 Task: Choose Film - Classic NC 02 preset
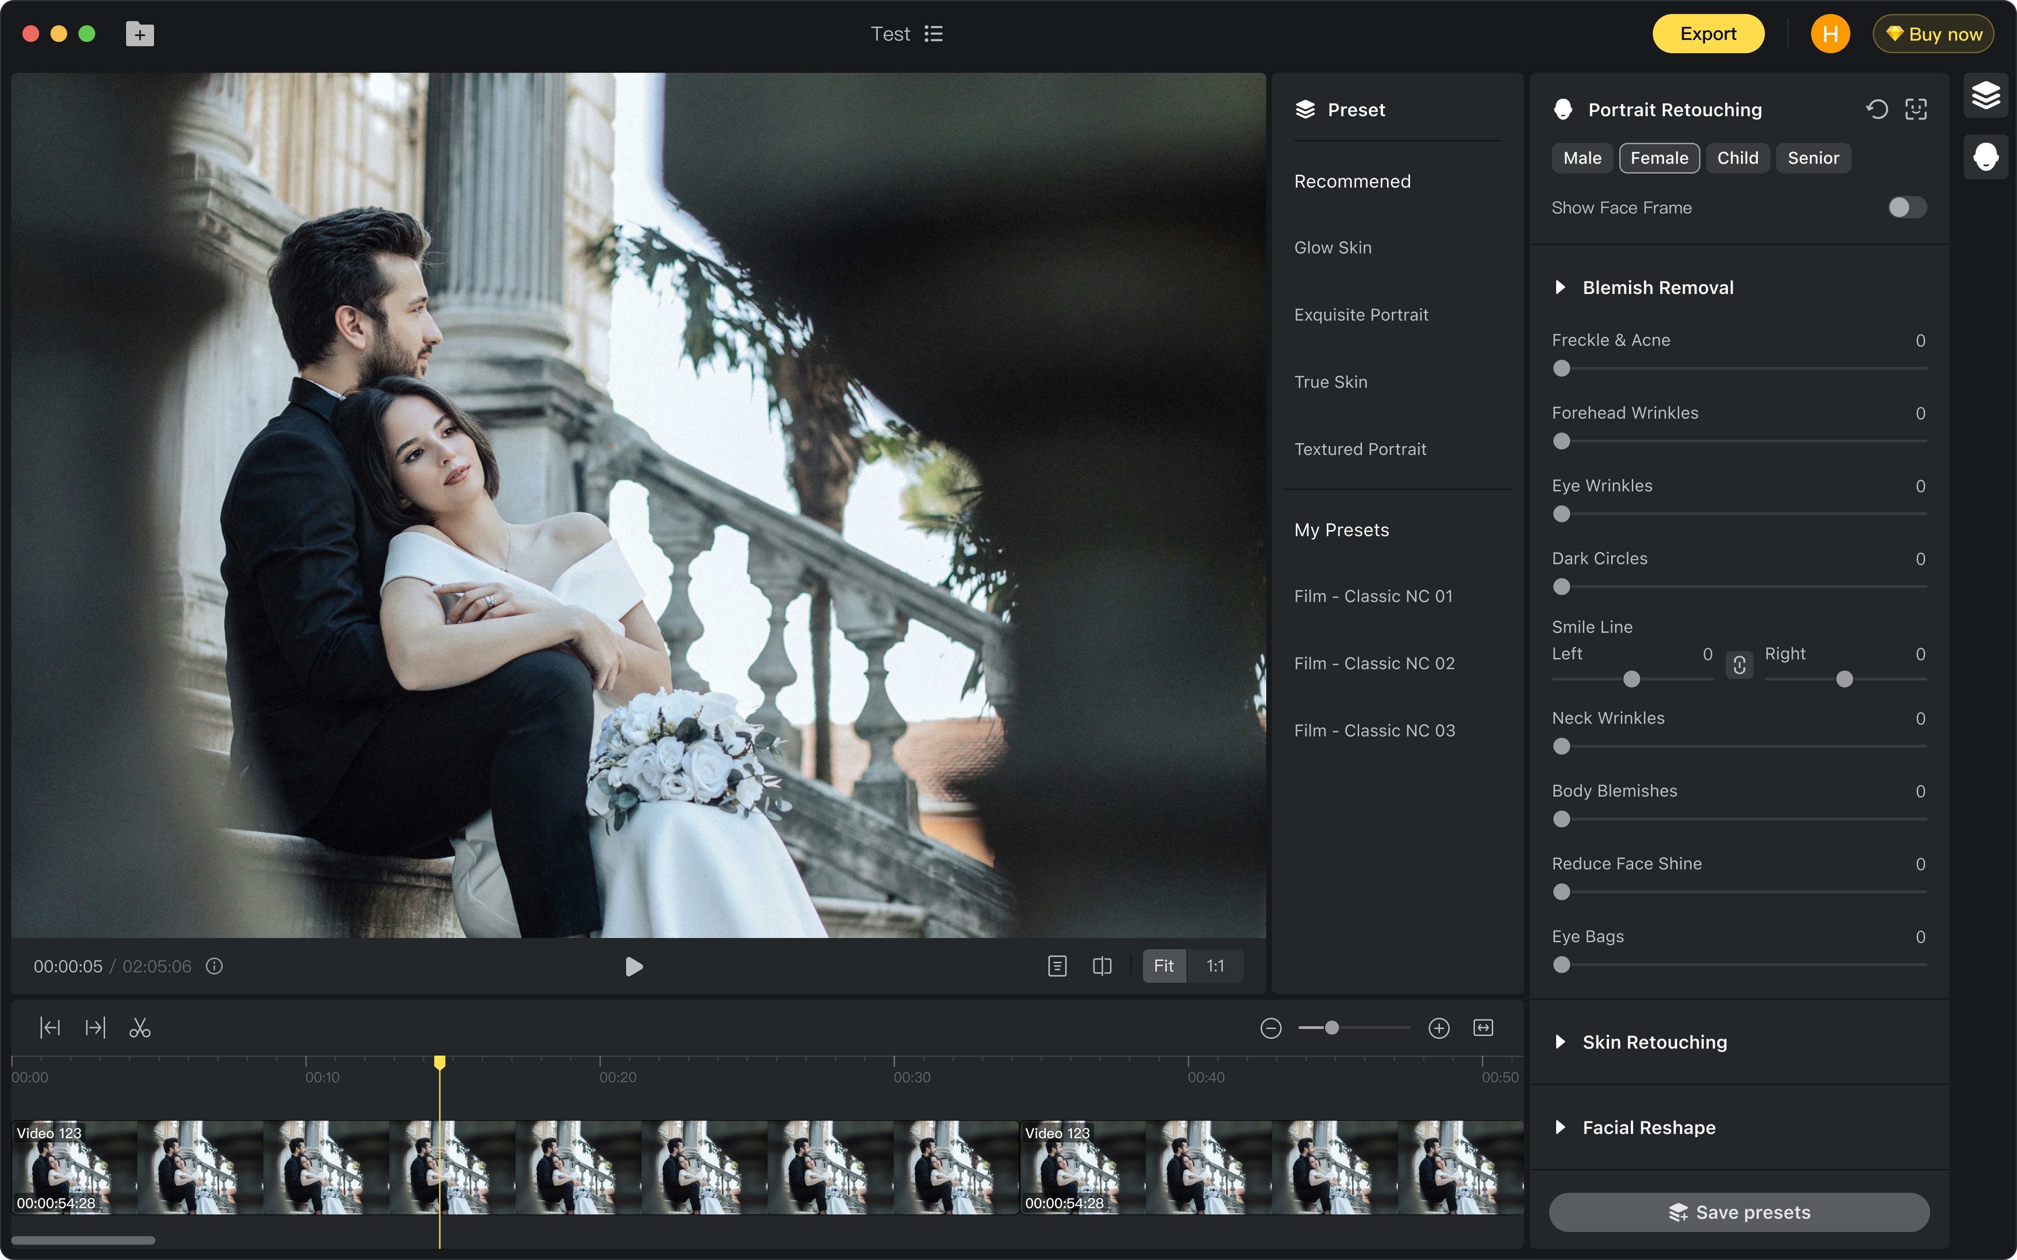tap(1375, 663)
